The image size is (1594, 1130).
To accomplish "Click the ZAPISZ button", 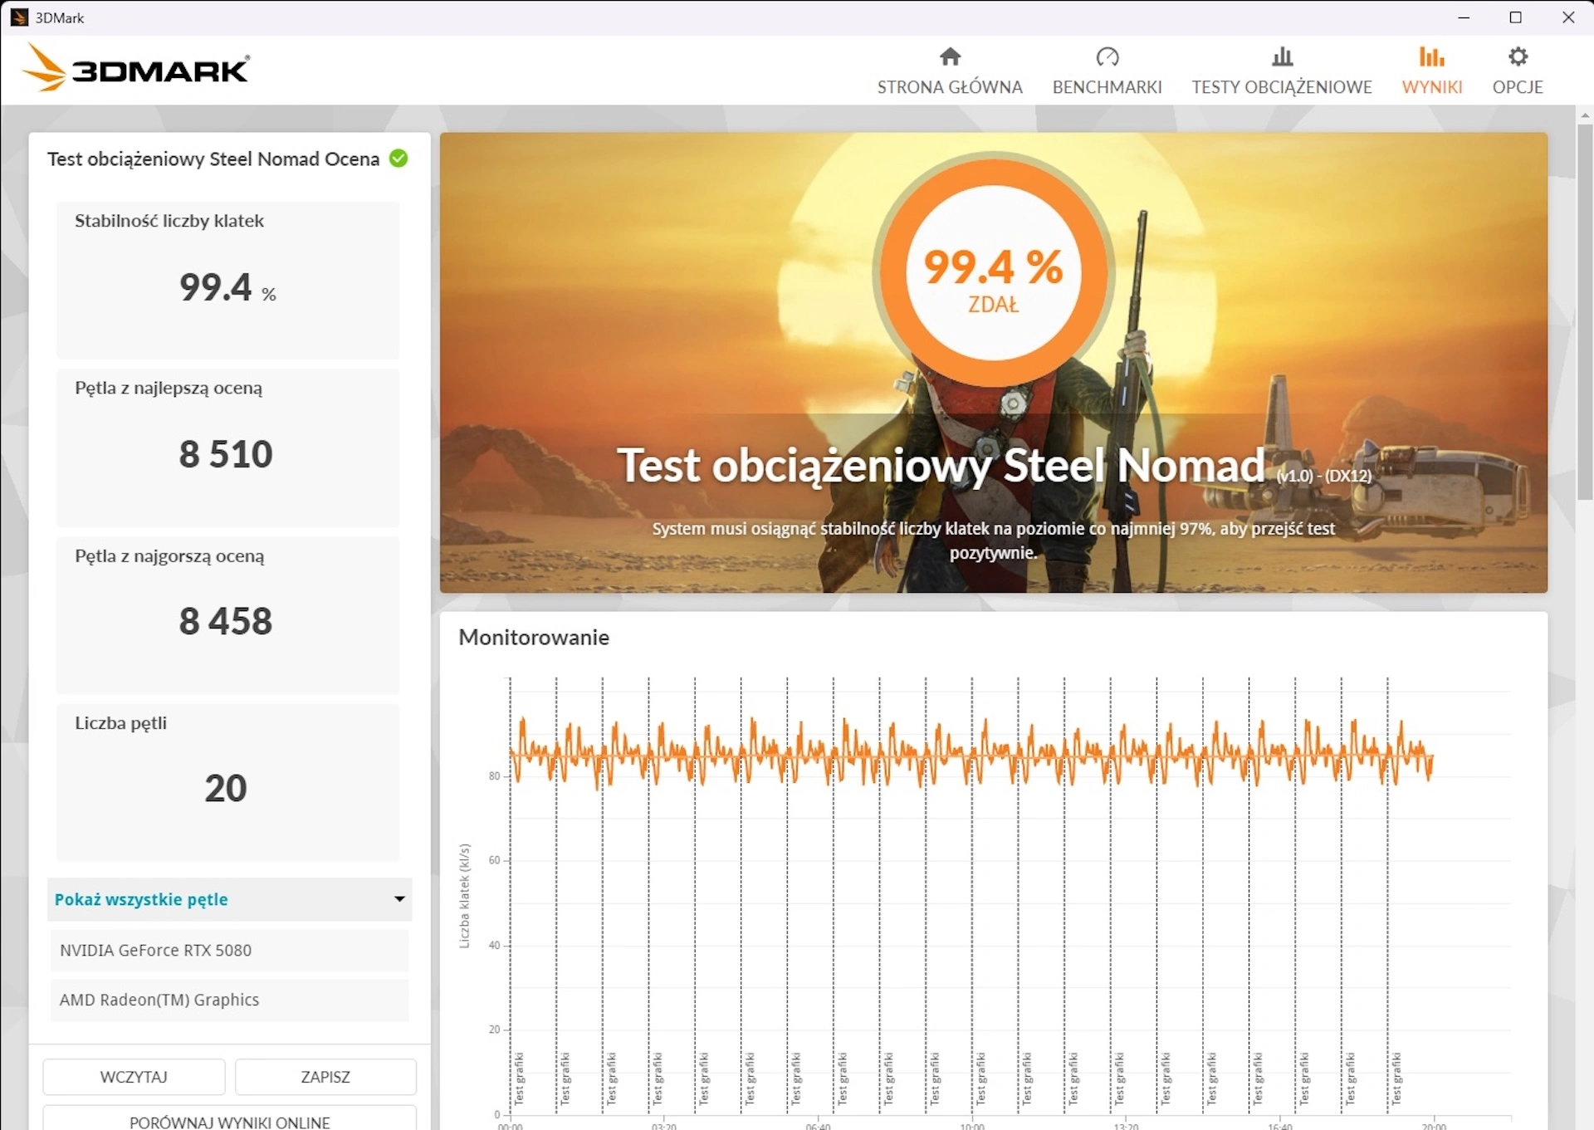I will [x=325, y=1077].
